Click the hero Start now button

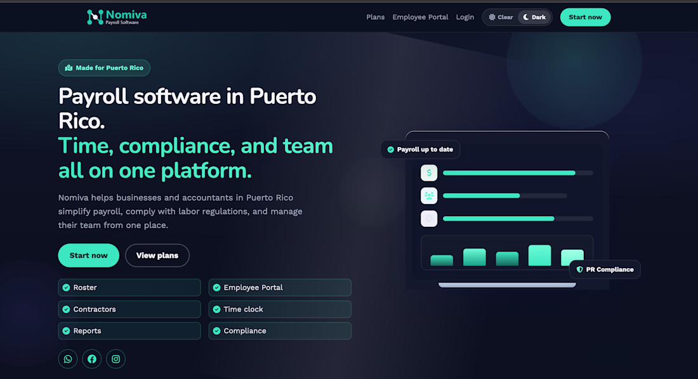89,255
